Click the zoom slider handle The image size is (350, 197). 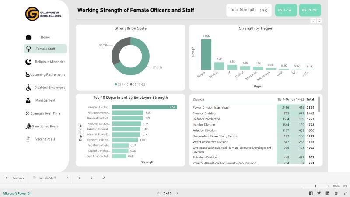pyautogui.click(x=315, y=186)
